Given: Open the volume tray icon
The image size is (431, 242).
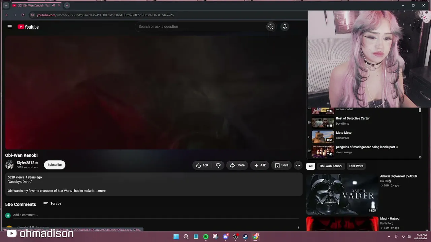Looking at the screenshot, I should coord(409,237).
